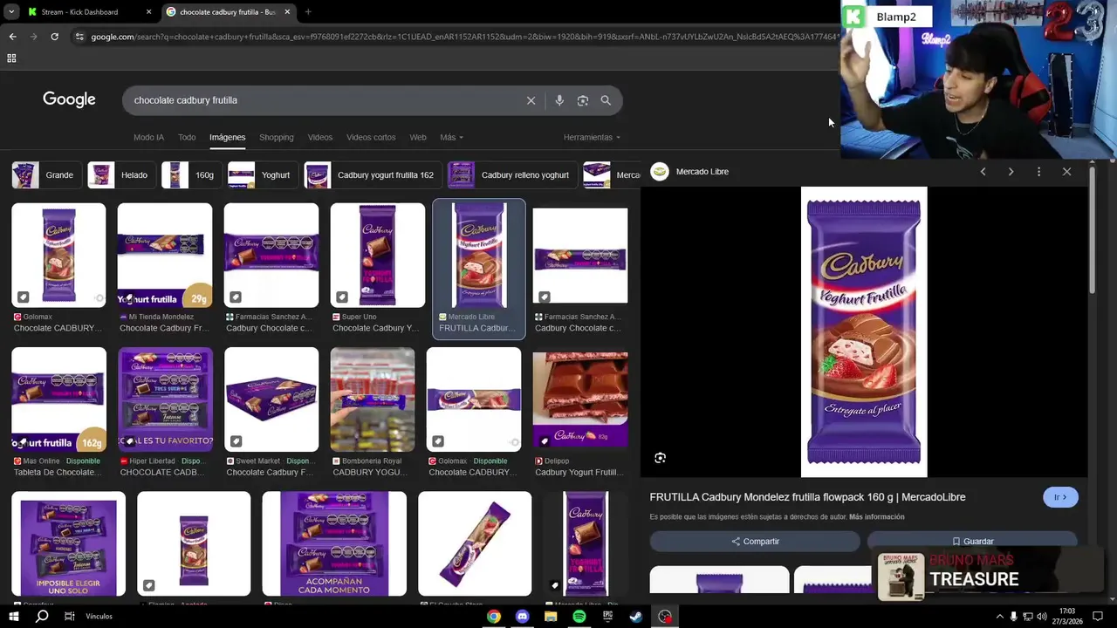The image size is (1117, 628).
Task: Go back to the previous browser page
Action: (x=12, y=37)
